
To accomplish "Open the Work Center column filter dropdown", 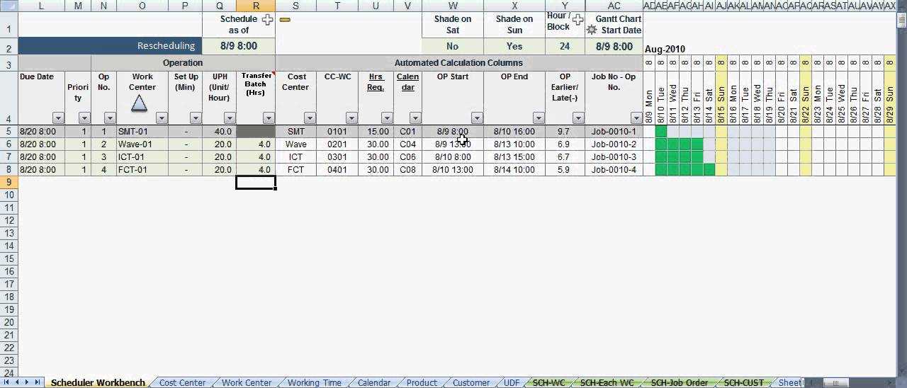I will [162, 118].
